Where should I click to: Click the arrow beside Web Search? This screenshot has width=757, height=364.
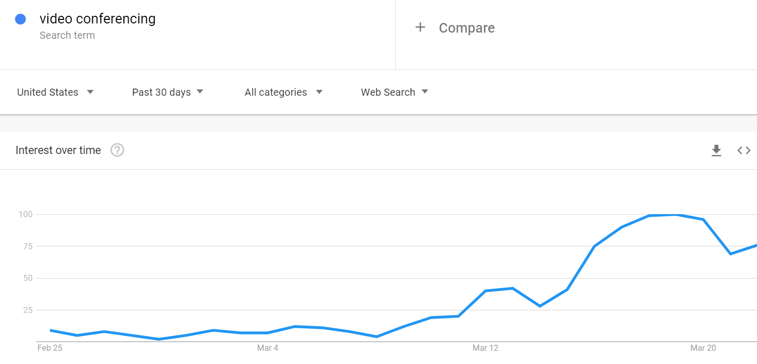point(425,92)
